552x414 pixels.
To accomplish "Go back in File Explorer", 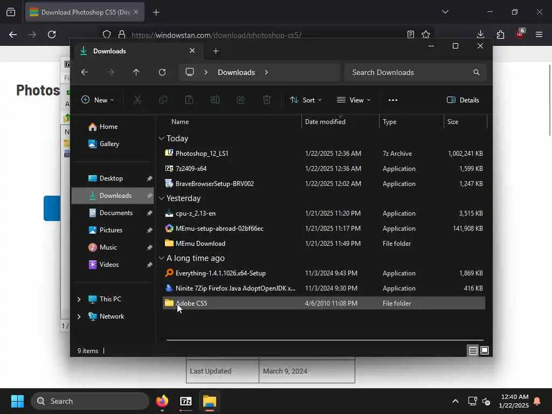I will [x=85, y=72].
